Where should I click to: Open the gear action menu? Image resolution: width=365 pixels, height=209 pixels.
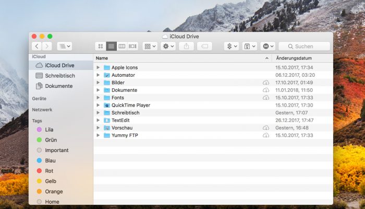pos(168,46)
